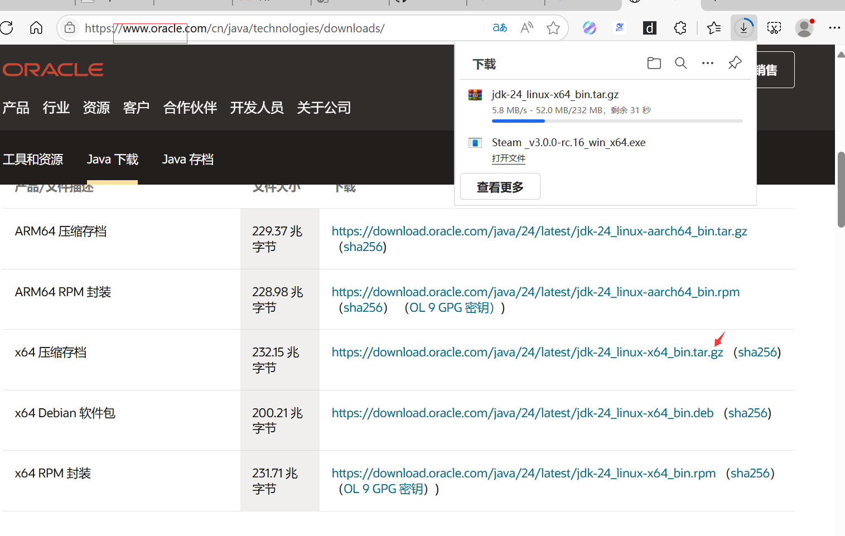View site information lock icon
The width and height of the screenshot is (845, 536).
[x=70, y=28]
